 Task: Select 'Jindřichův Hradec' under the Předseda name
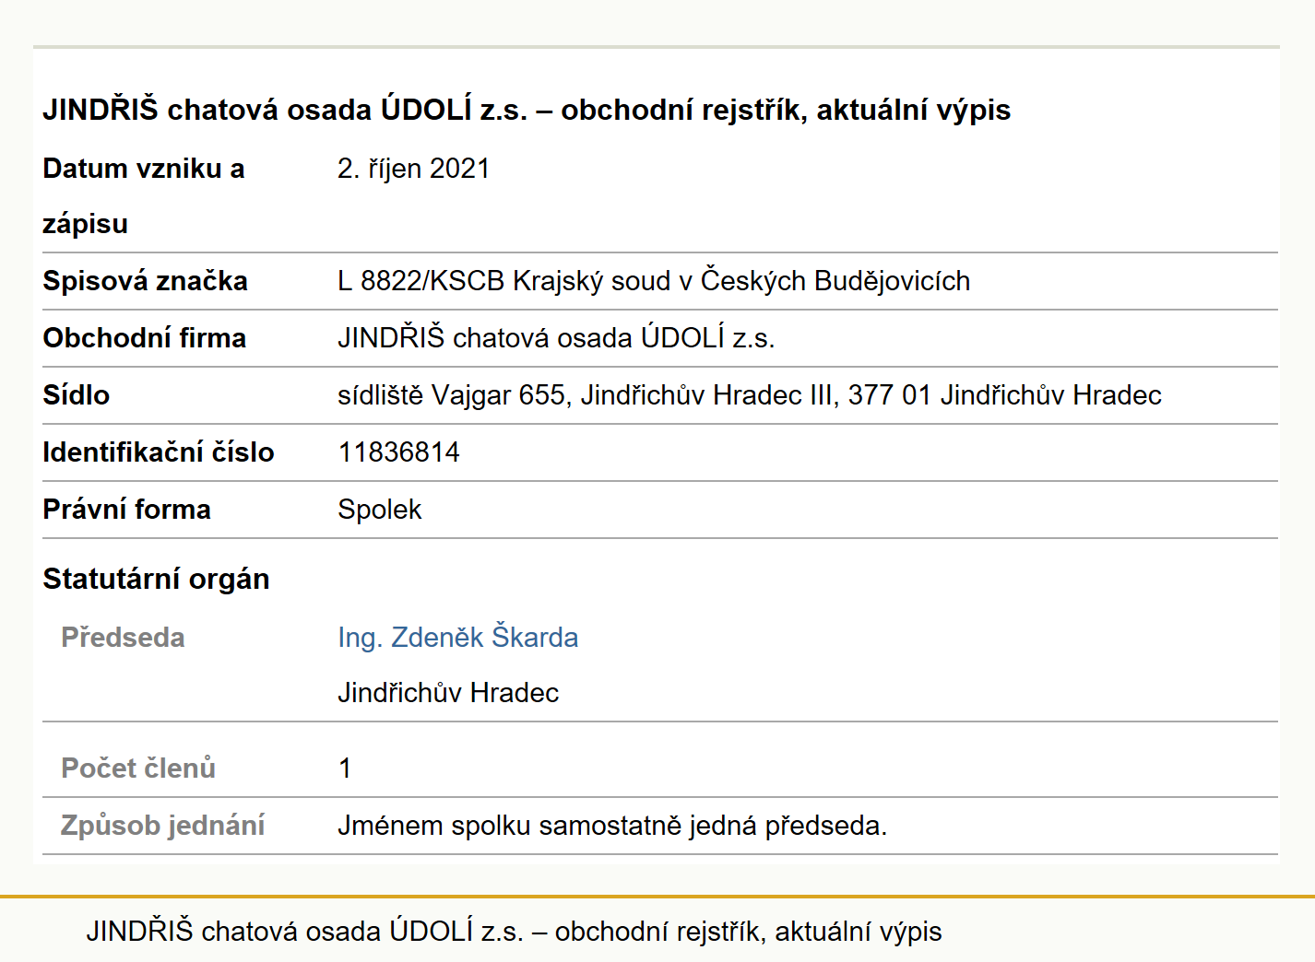[448, 692]
